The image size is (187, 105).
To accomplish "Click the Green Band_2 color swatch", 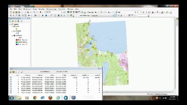I will 17,42.
